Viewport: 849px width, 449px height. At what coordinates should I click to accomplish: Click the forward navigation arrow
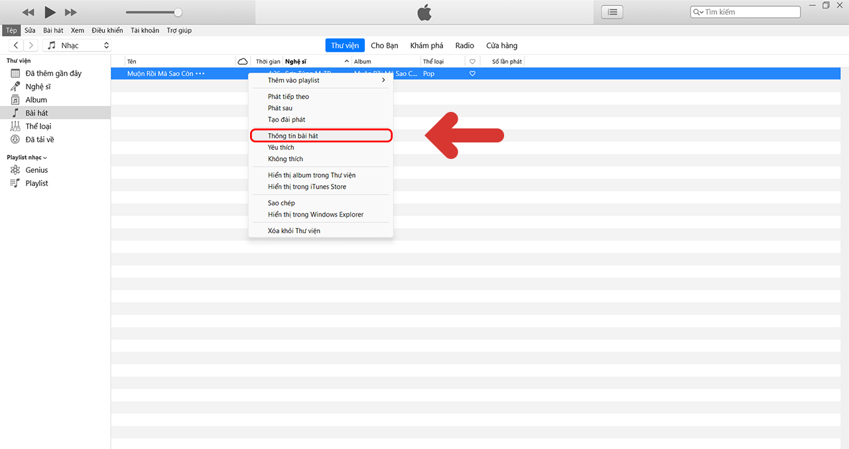(31, 45)
